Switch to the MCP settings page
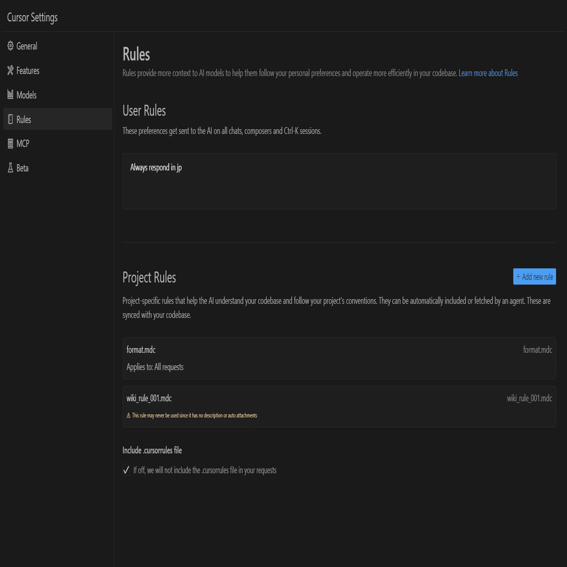567x567 pixels. point(23,144)
